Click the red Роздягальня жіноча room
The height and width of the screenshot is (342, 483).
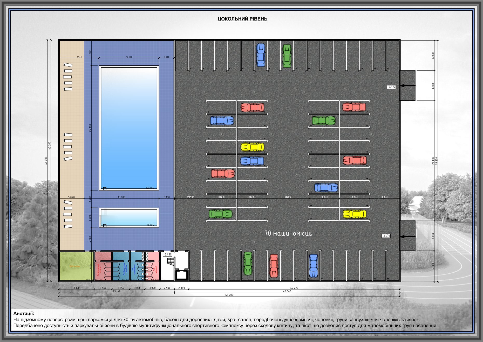(103, 266)
